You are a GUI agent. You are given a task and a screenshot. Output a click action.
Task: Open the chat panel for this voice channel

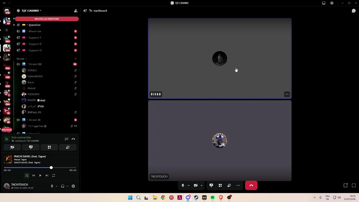(354, 11)
